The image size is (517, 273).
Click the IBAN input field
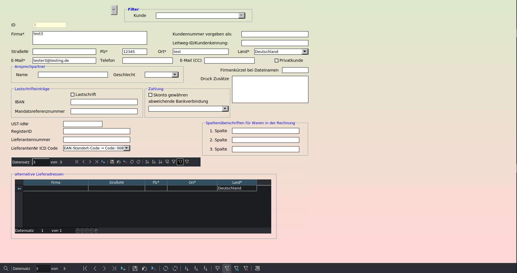[x=104, y=102]
